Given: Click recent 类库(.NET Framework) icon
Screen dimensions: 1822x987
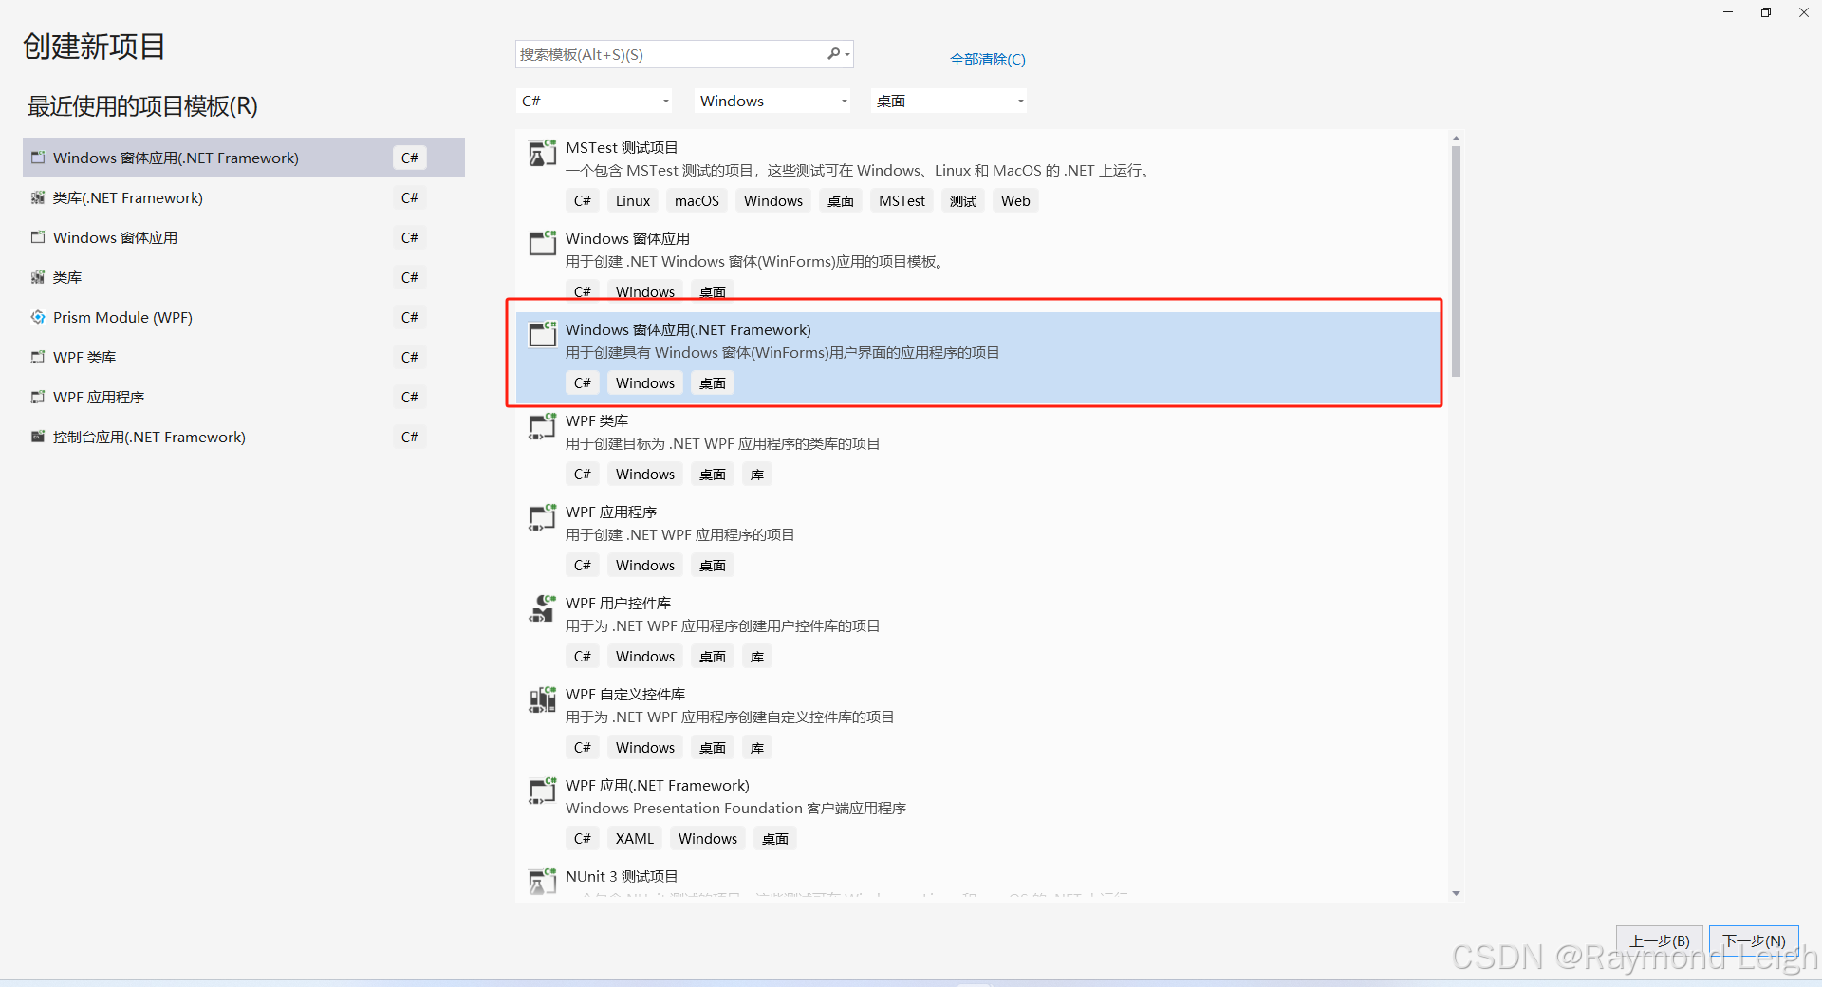Looking at the screenshot, I should 38,197.
